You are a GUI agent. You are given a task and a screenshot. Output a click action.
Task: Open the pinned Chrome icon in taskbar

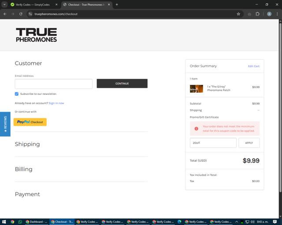click(x=12, y=222)
